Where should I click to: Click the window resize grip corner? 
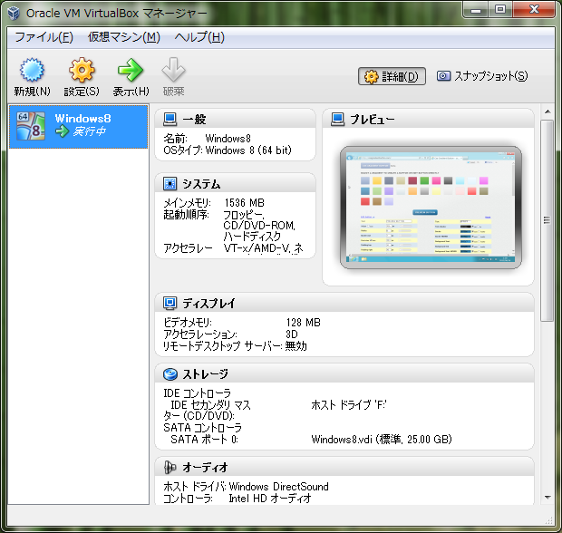point(548,520)
